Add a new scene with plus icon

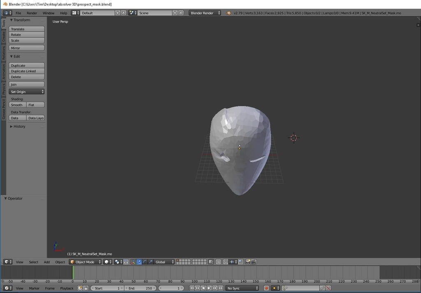(175, 13)
